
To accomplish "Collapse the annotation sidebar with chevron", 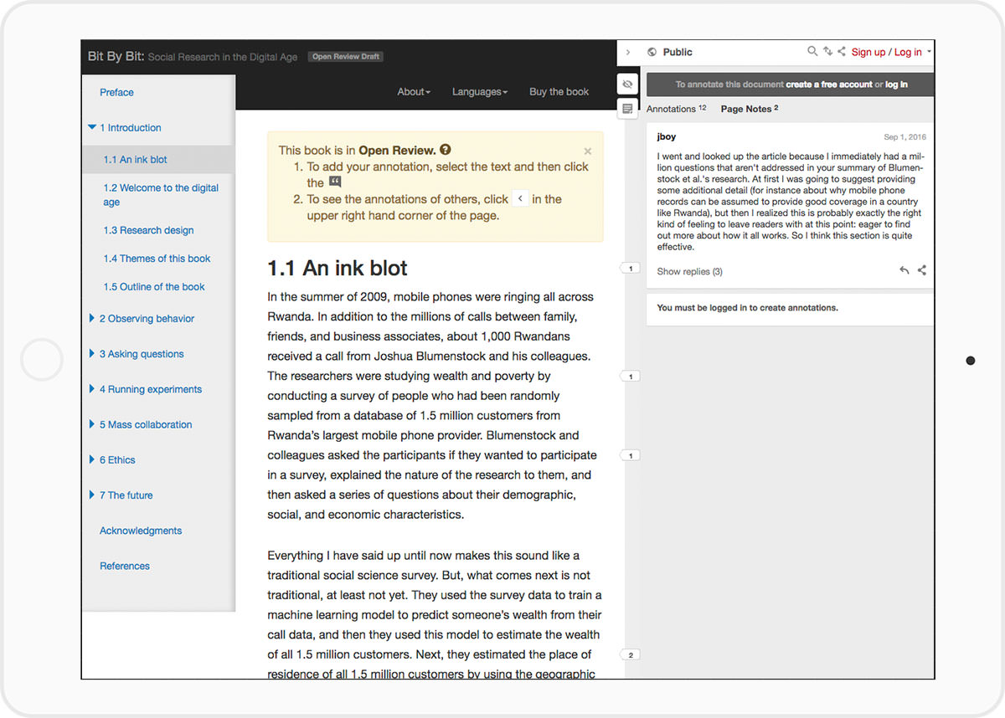I will [628, 52].
